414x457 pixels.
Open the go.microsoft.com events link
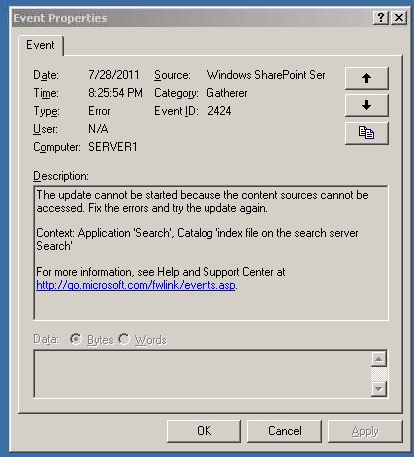(x=136, y=285)
